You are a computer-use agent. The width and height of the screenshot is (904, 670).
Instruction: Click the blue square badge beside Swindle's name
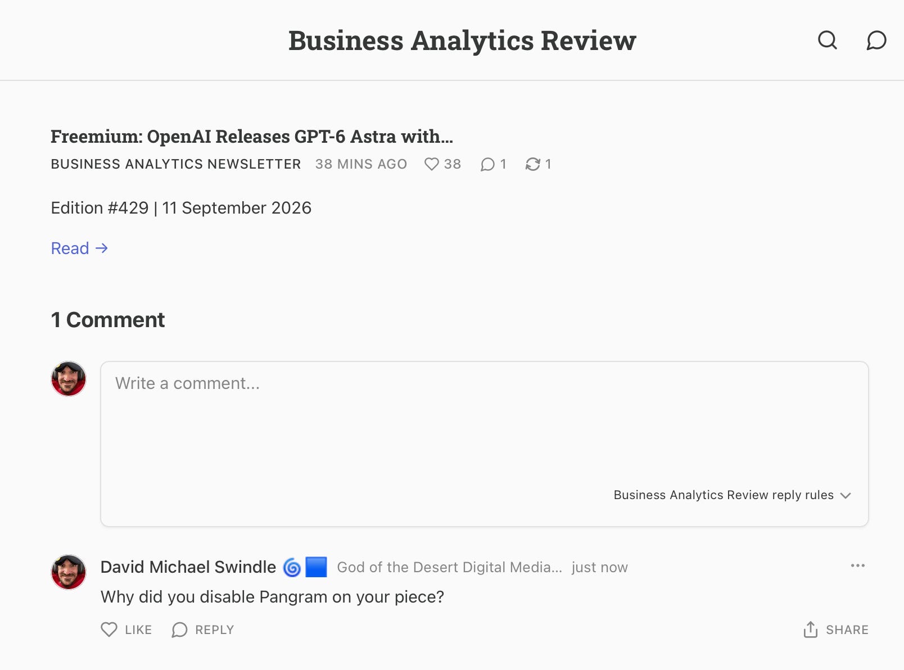coord(316,567)
